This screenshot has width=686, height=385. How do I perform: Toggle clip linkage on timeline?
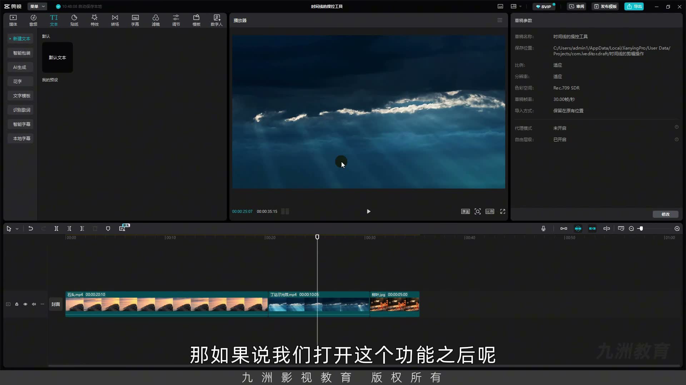click(592, 229)
